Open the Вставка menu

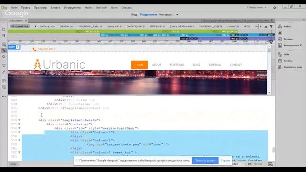point(55,8)
